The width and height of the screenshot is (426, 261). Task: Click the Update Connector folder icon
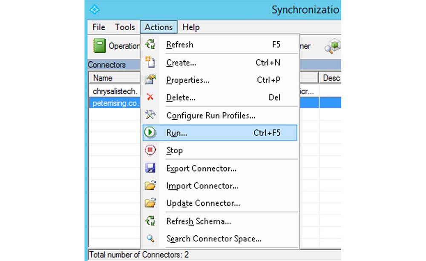tap(150, 203)
